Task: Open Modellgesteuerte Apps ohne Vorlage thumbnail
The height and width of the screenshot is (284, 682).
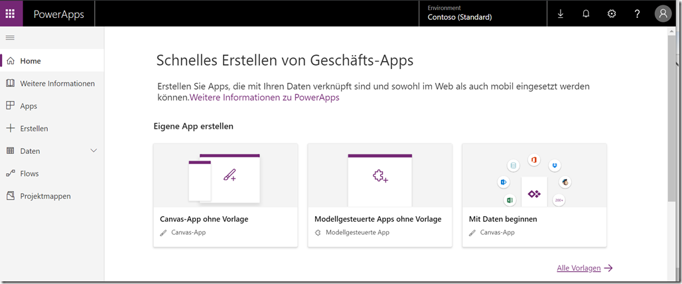Action: pyautogui.click(x=379, y=176)
